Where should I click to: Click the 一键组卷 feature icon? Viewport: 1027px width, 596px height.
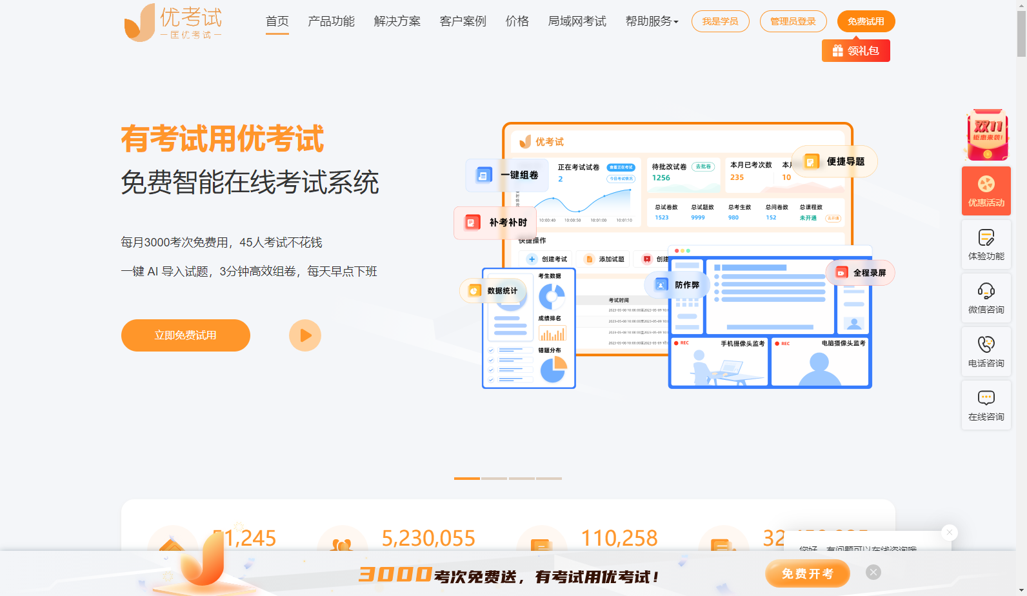pyautogui.click(x=507, y=175)
